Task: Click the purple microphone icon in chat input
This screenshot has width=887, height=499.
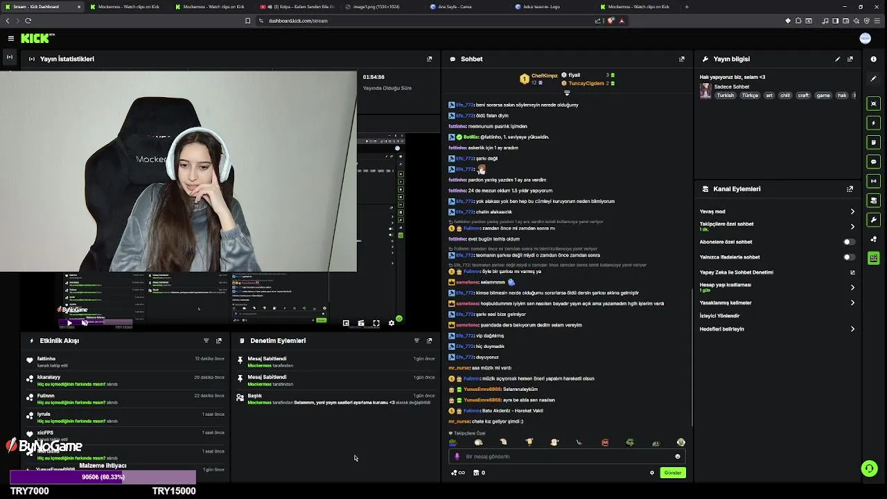Action: [x=457, y=457]
